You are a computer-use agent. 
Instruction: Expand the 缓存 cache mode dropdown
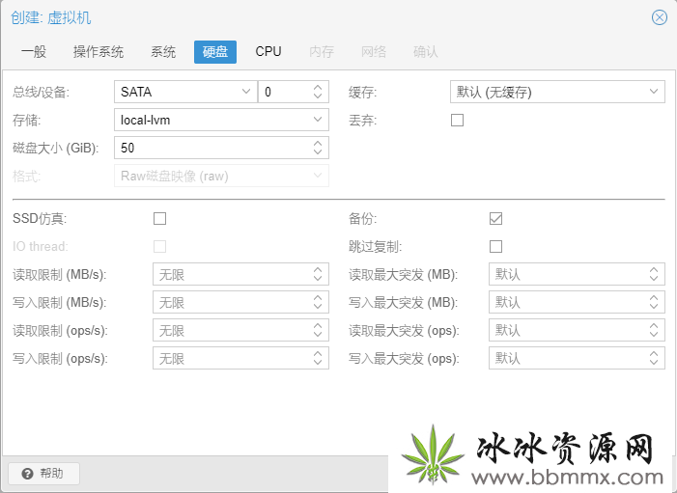pyautogui.click(x=557, y=92)
